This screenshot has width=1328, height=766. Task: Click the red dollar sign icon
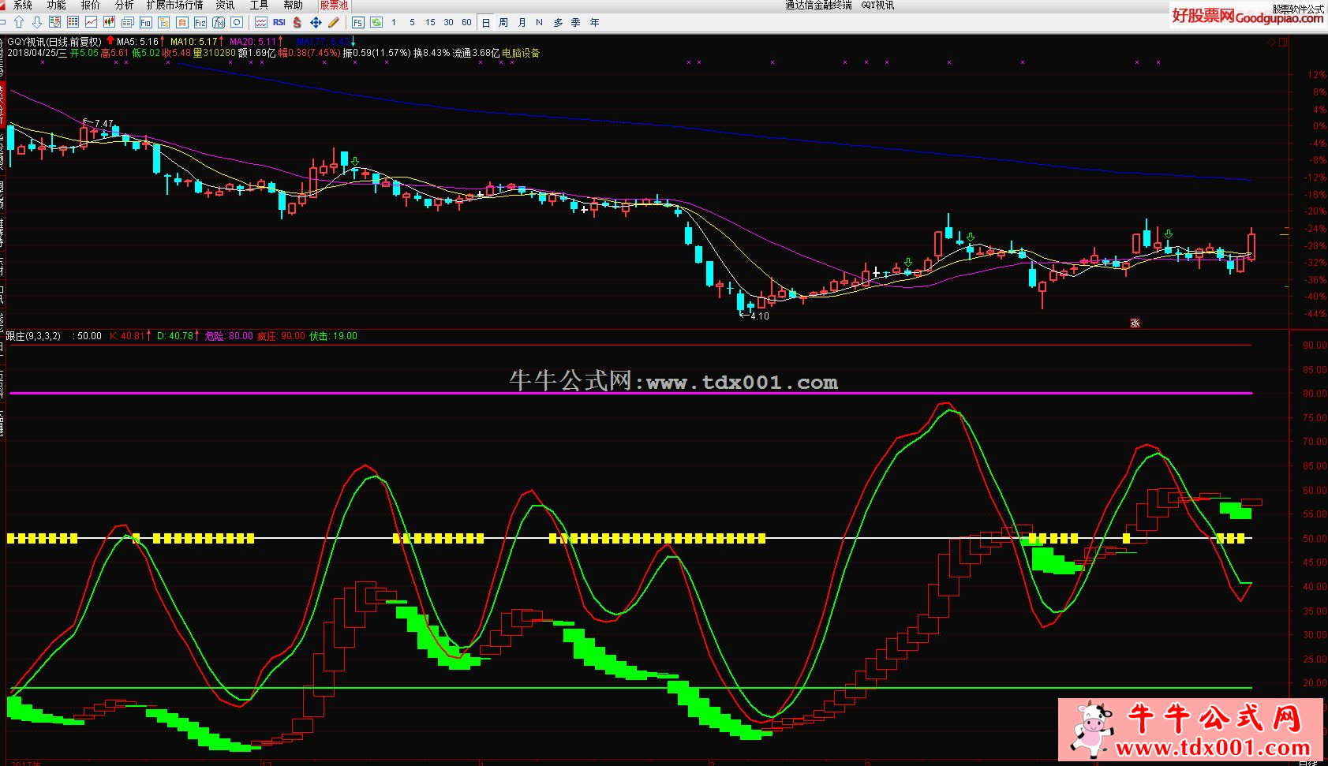(297, 22)
